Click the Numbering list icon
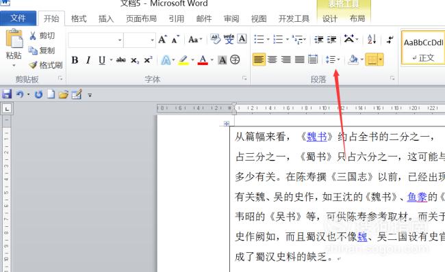Viewport: 445px width, 272px height. pos(278,39)
